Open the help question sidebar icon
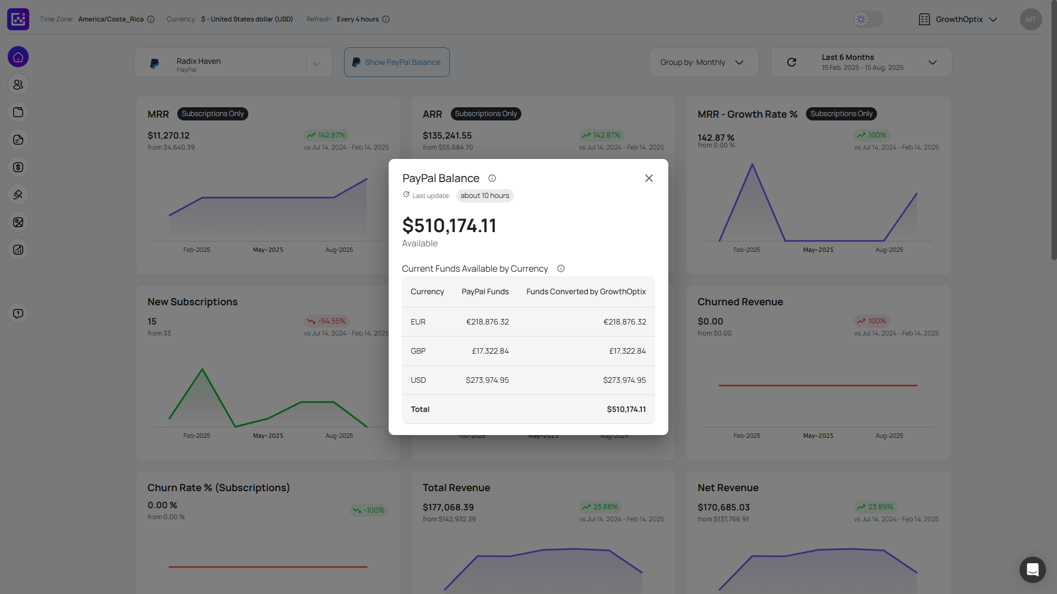 pyautogui.click(x=18, y=313)
